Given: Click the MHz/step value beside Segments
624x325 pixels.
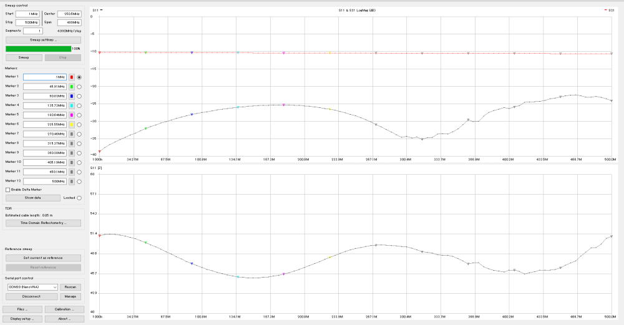Looking at the screenshot, I should point(69,31).
